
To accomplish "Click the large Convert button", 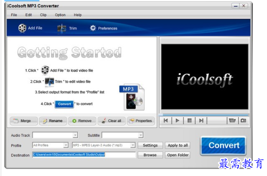I will point(223,146).
